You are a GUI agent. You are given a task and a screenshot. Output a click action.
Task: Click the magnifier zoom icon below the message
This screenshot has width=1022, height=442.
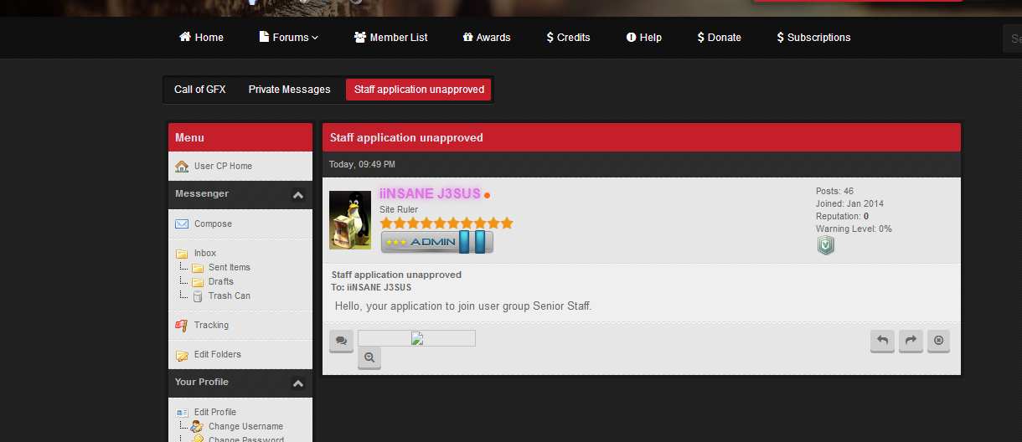369,357
